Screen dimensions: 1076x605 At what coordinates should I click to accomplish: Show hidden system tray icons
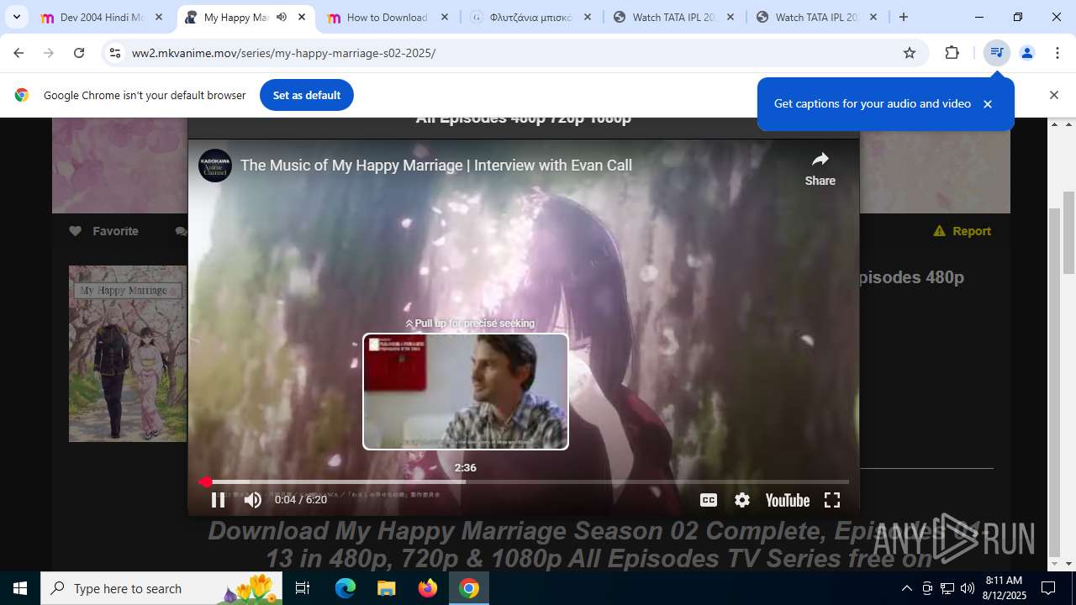tap(906, 588)
